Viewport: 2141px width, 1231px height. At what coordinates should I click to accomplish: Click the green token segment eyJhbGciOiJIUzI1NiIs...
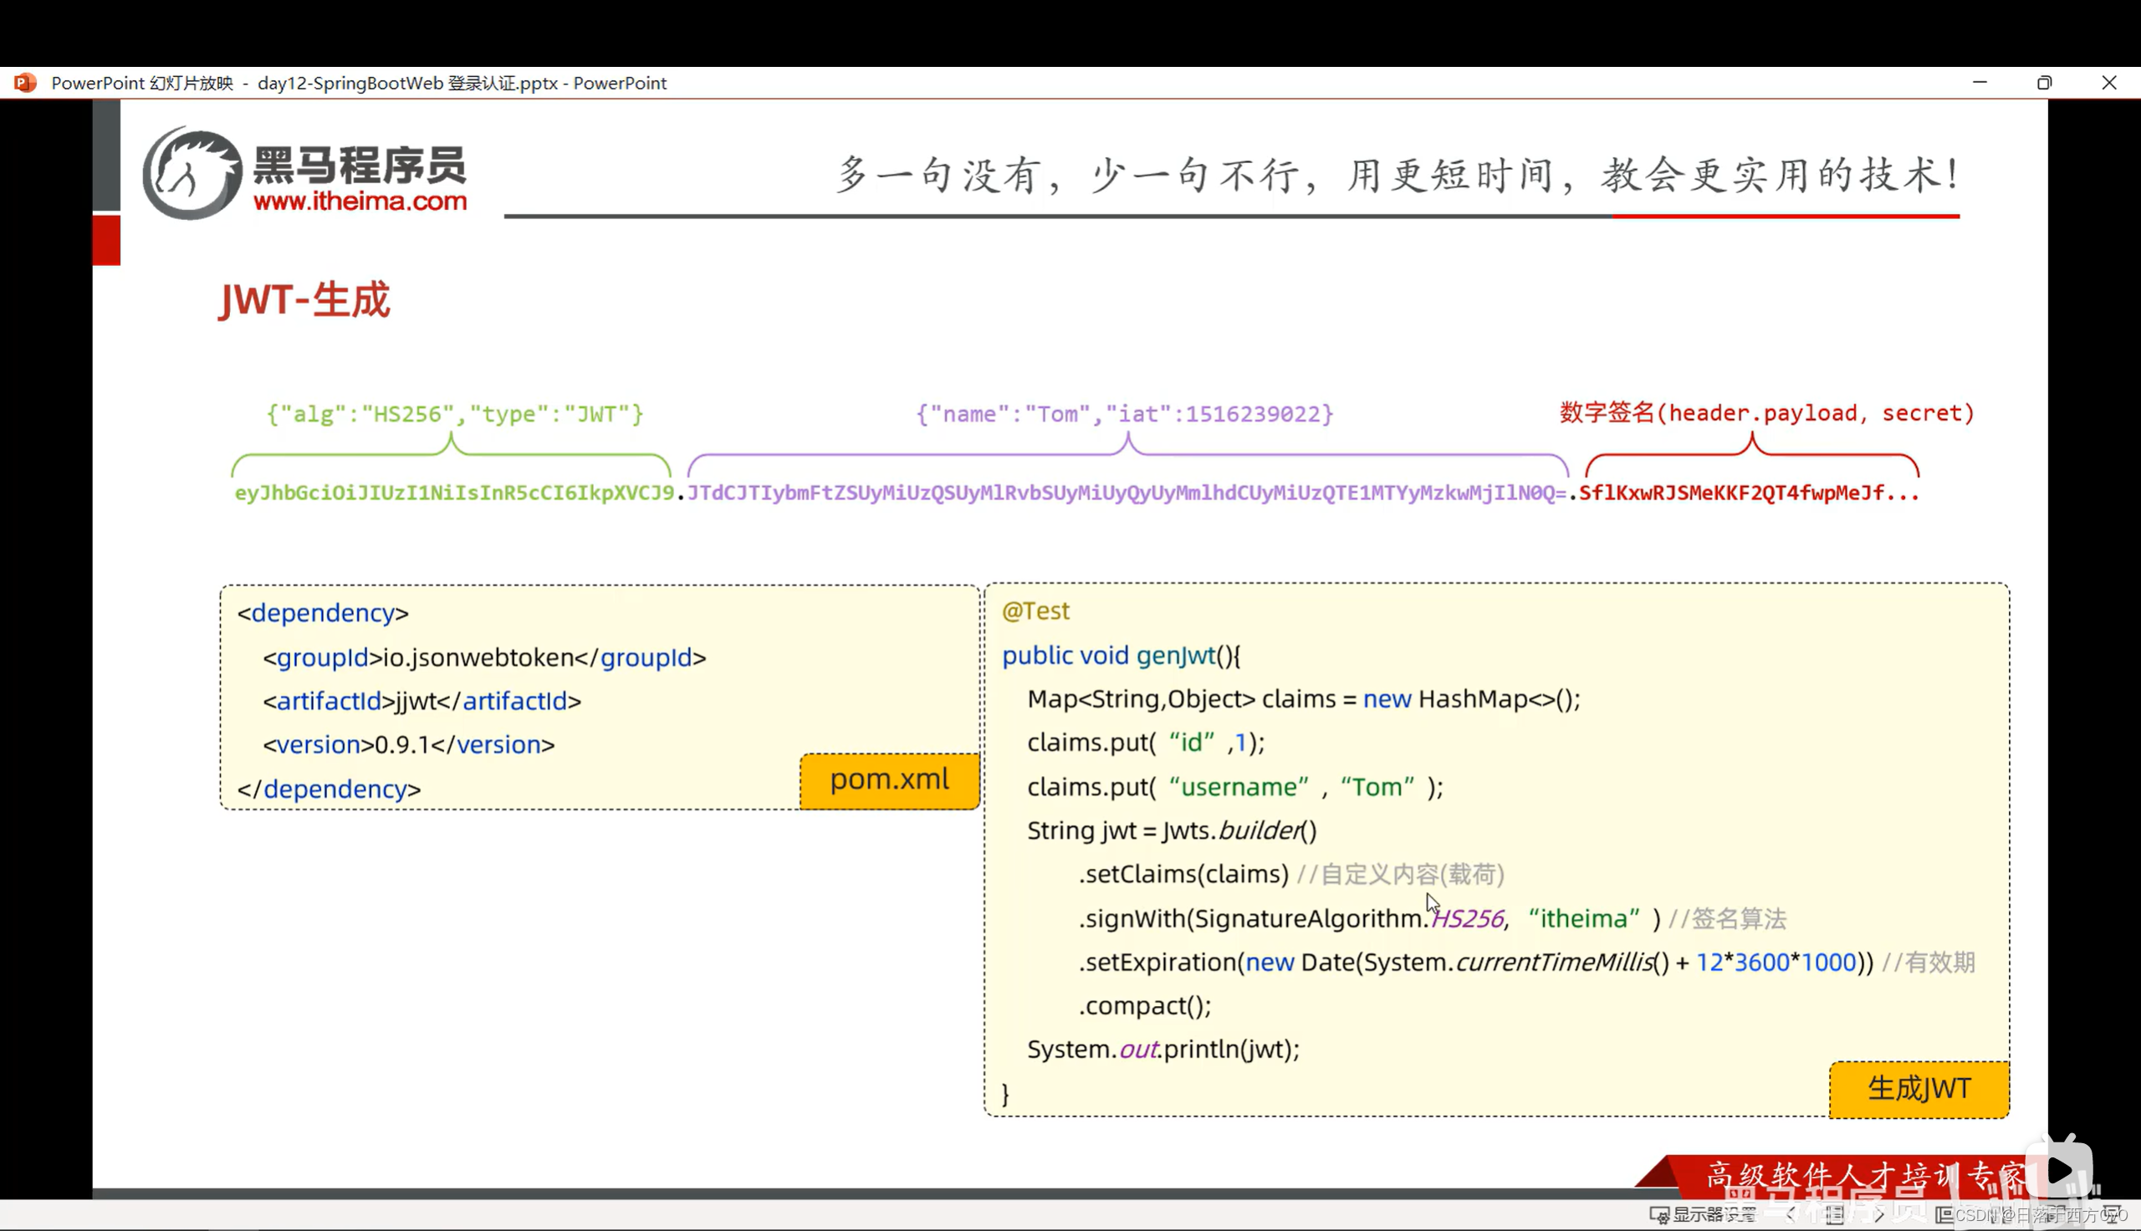point(454,493)
